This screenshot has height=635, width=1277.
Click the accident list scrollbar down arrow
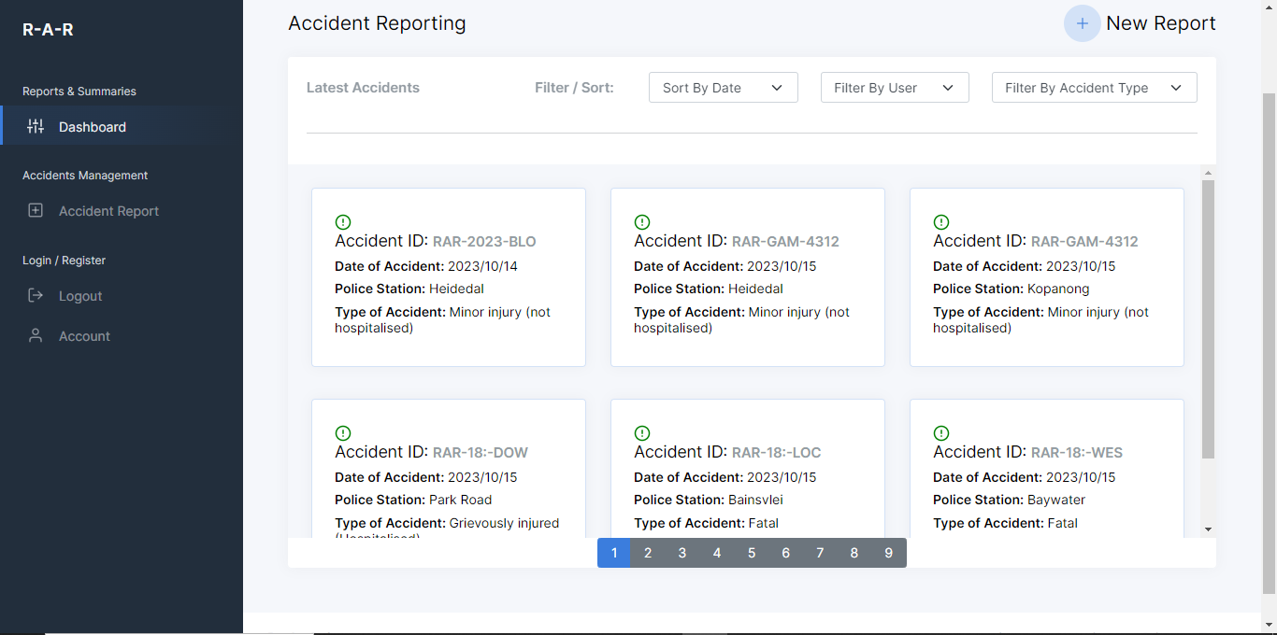coord(1208,529)
